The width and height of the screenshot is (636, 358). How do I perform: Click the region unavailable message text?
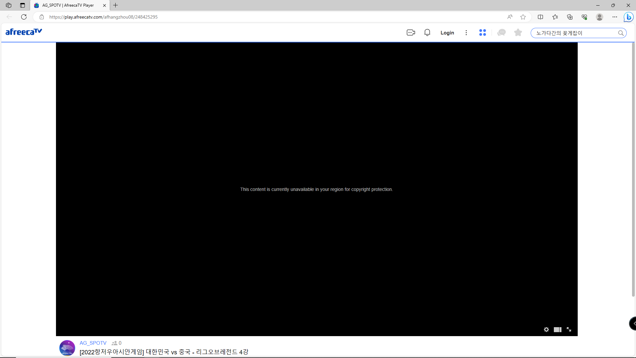[317, 189]
